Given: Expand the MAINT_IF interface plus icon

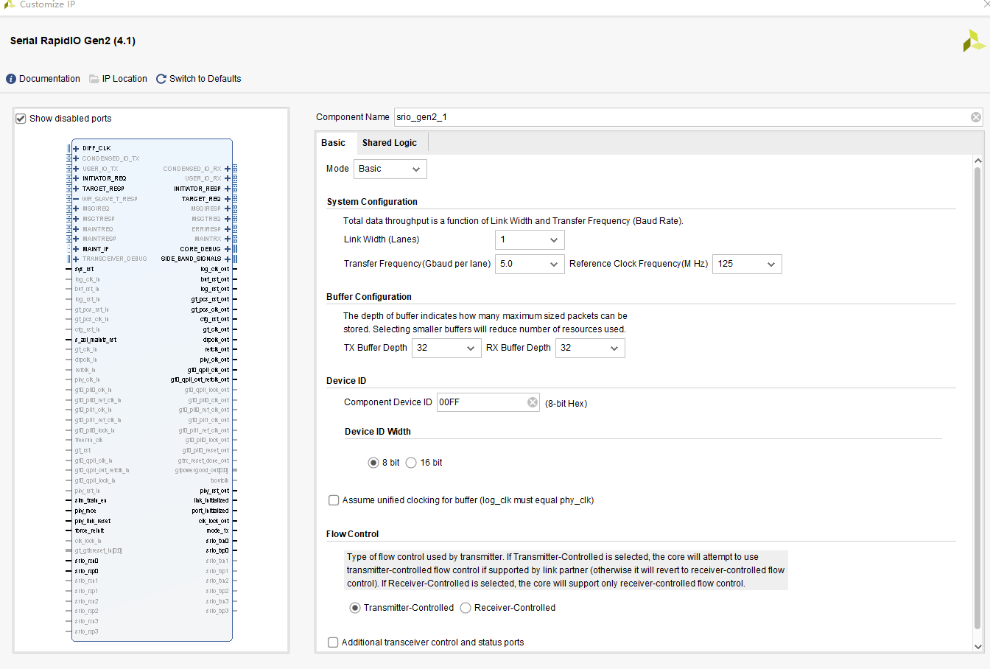Looking at the screenshot, I should (76, 249).
